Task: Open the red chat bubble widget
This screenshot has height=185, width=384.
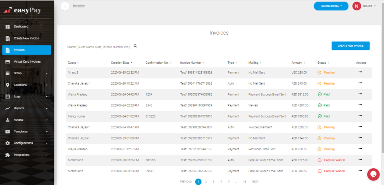Action: 373,174
